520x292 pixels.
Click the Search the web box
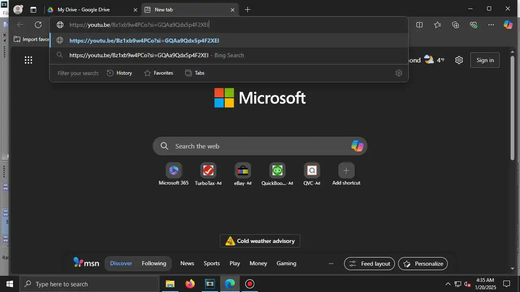click(260, 146)
